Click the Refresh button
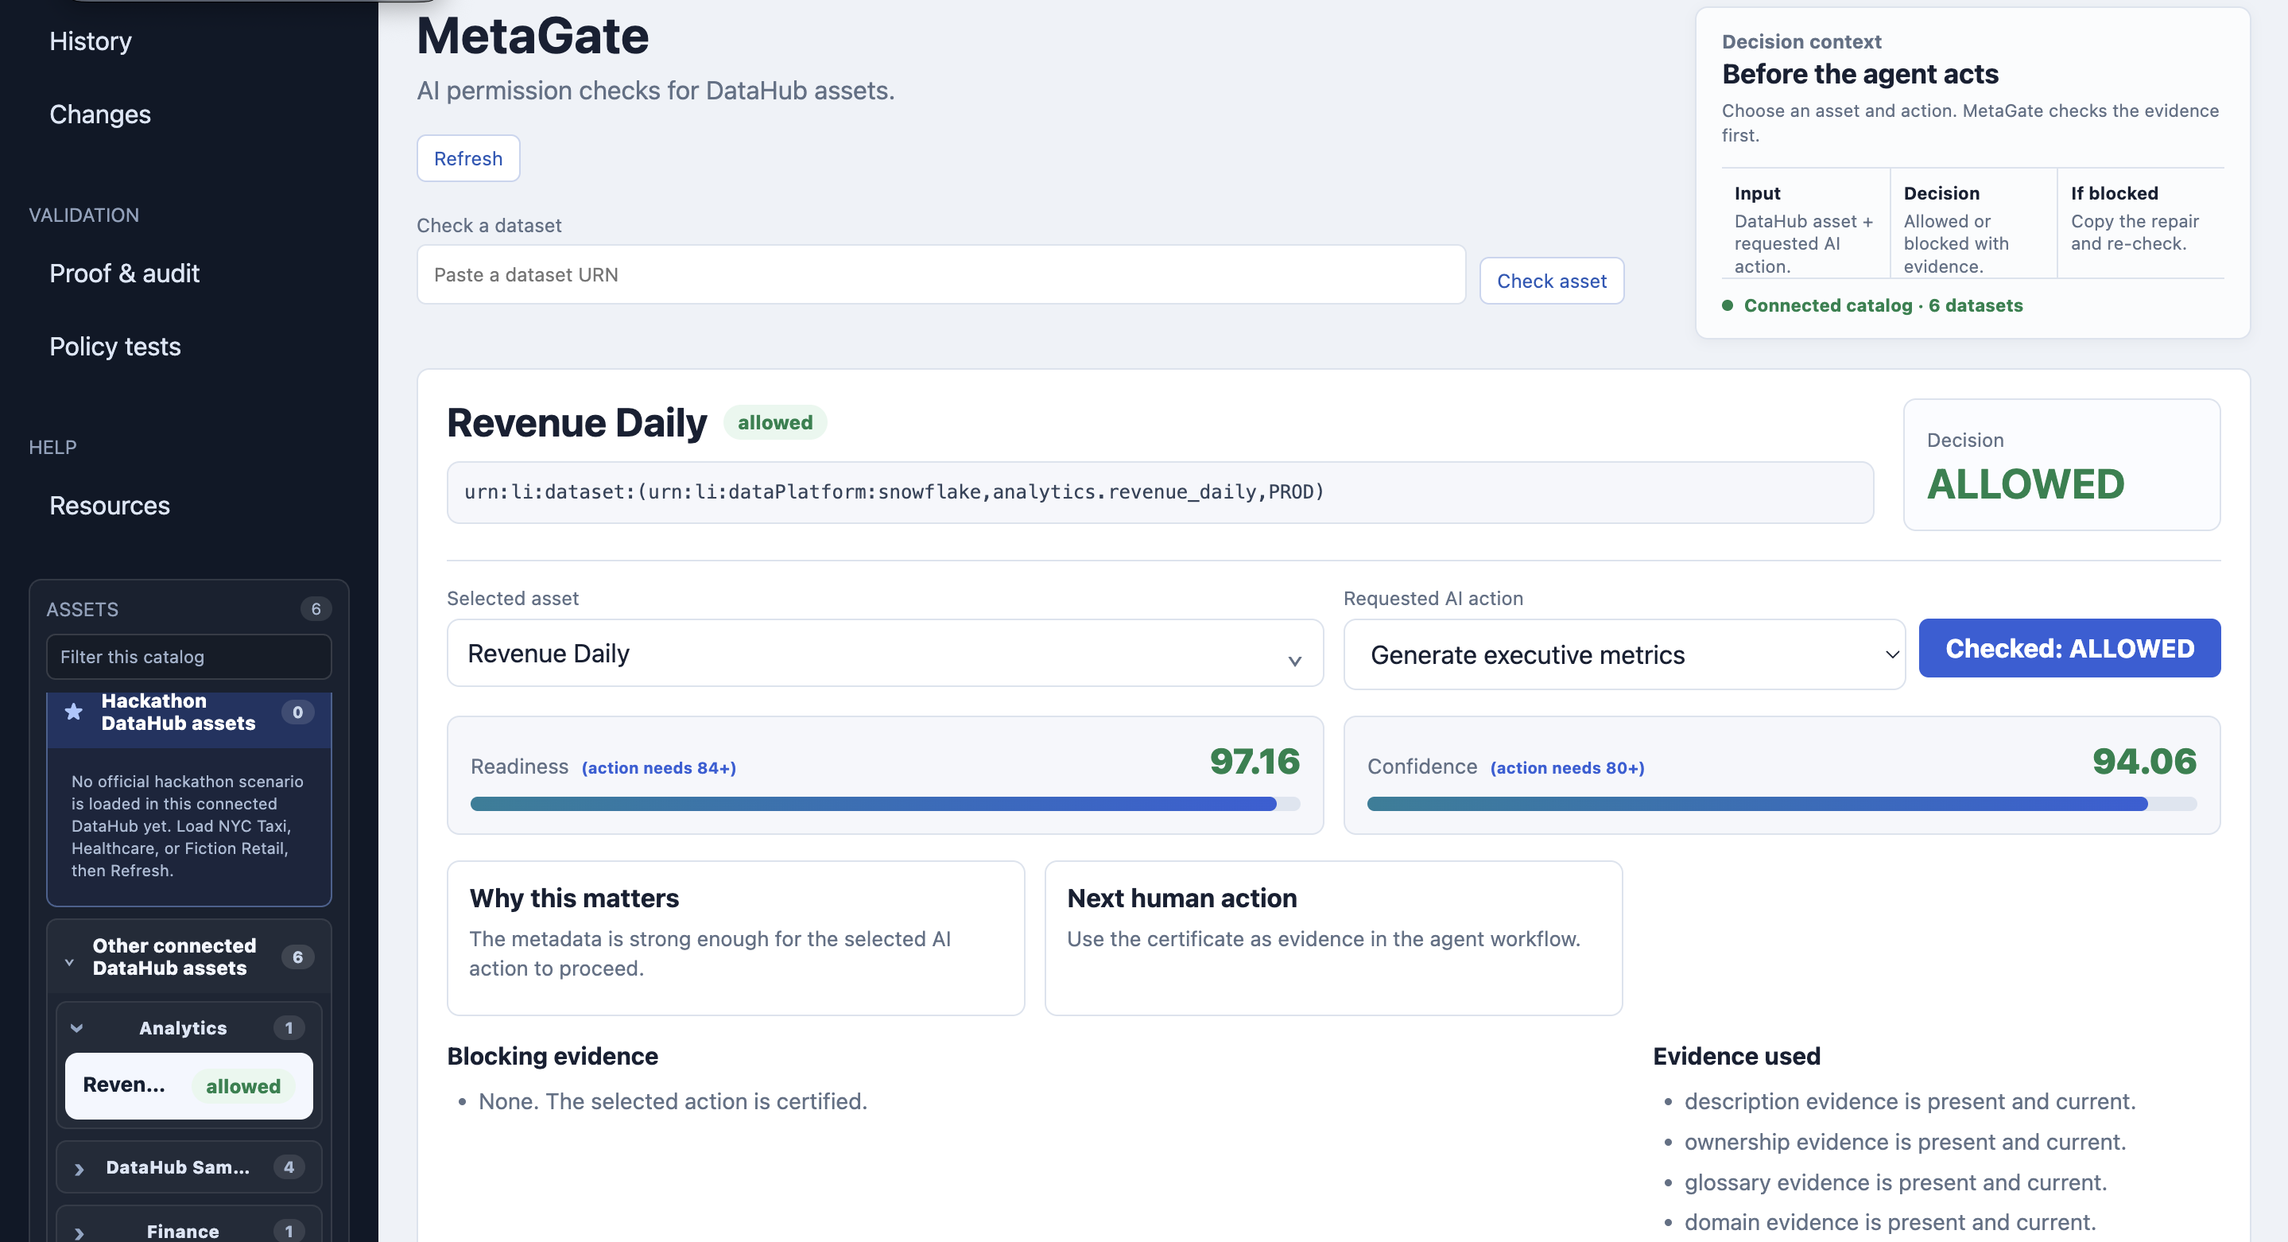2288x1242 pixels. pyautogui.click(x=468, y=158)
